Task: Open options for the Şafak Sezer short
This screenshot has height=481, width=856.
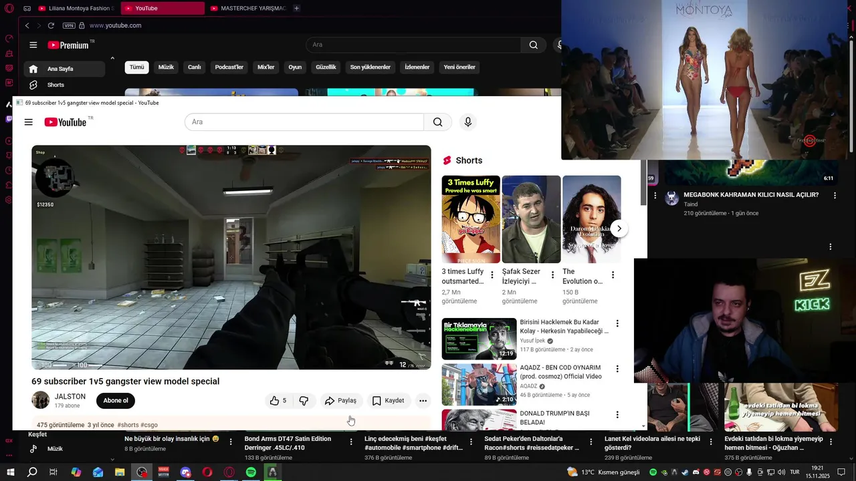Action: (x=552, y=275)
